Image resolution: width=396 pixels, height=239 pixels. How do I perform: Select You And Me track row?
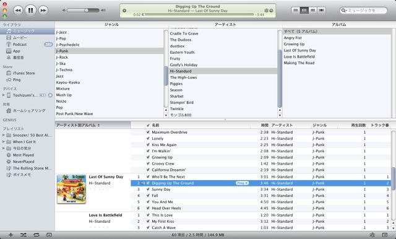tap(260, 202)
